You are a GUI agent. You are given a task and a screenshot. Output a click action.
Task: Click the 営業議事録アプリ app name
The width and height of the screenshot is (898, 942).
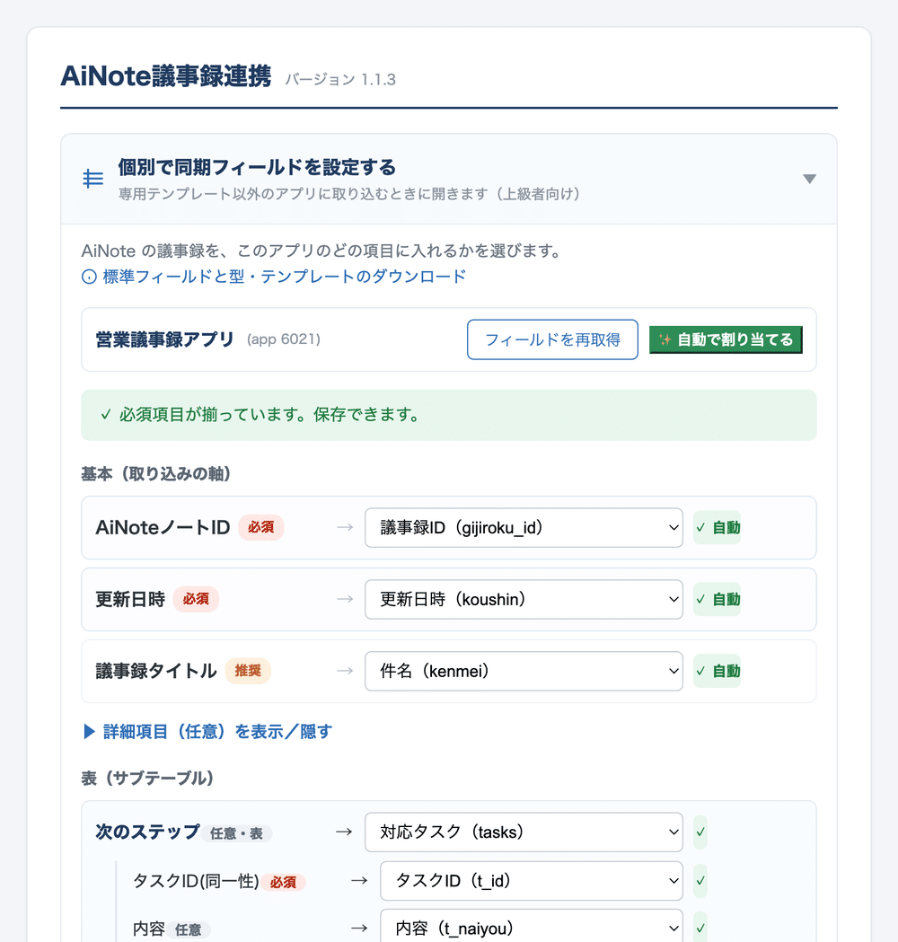(164, 339)
